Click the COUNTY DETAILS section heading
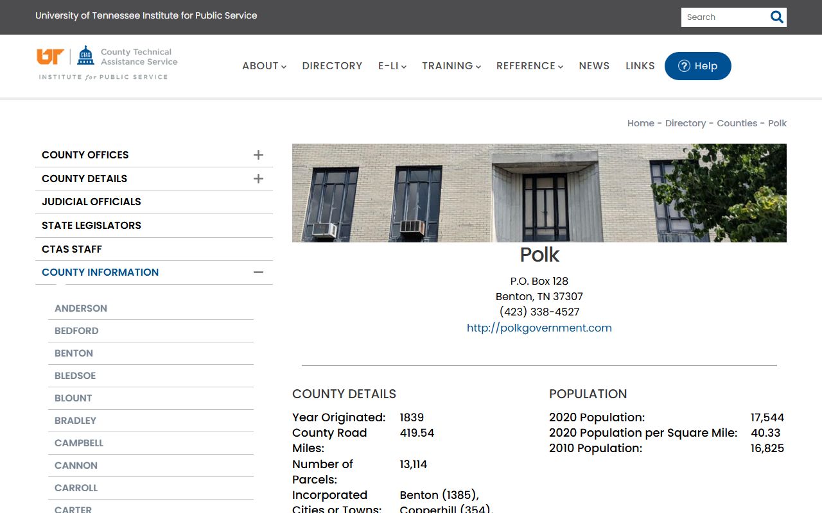 coord(344,394)
